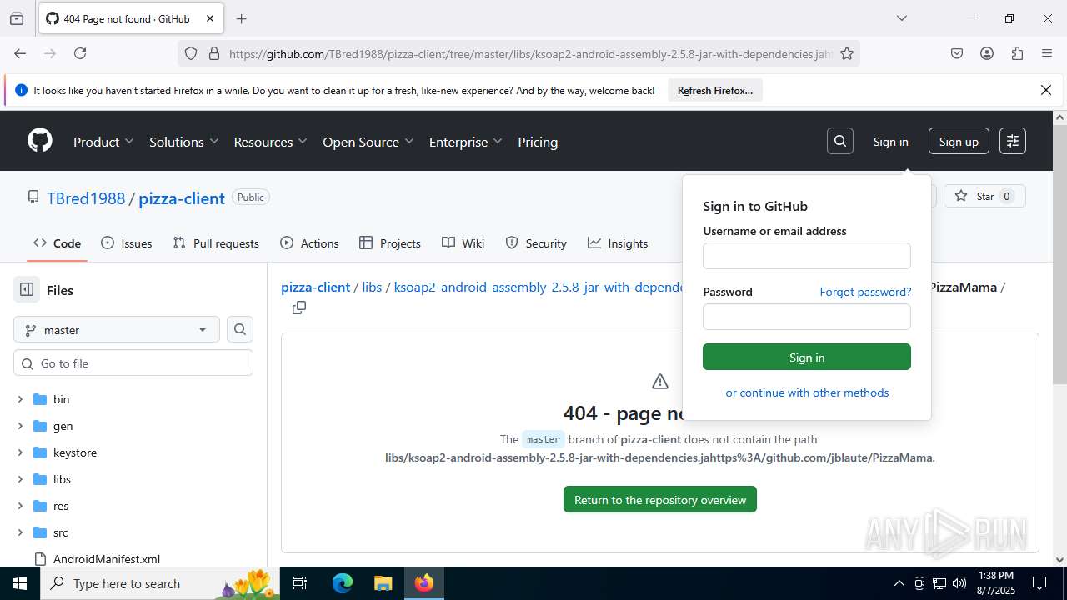Click the tracking protection shield icon

pos(191,53)
